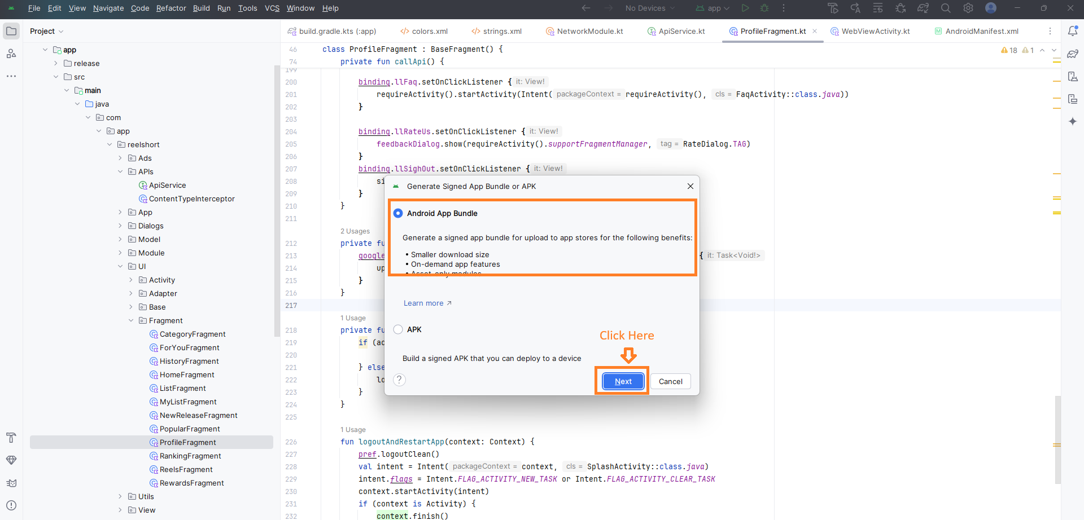Open the File menu
The image size is (1084, 520).
[34, 8]
